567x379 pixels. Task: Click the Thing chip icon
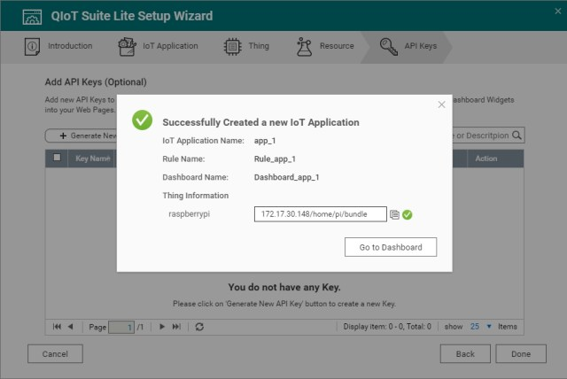tap(232, 47)
